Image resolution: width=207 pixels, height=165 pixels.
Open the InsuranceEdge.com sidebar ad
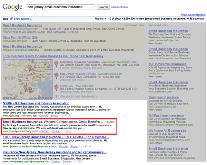pyautogui.click(x=168, y=31)
